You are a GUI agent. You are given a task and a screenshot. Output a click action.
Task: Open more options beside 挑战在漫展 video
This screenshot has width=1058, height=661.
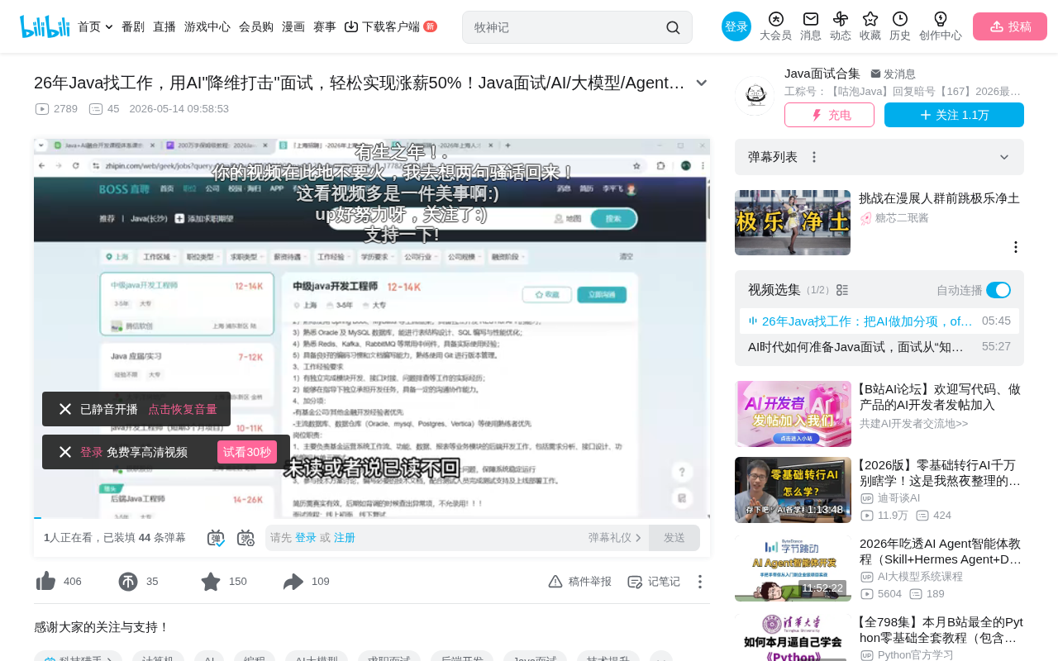point(1016,247)
